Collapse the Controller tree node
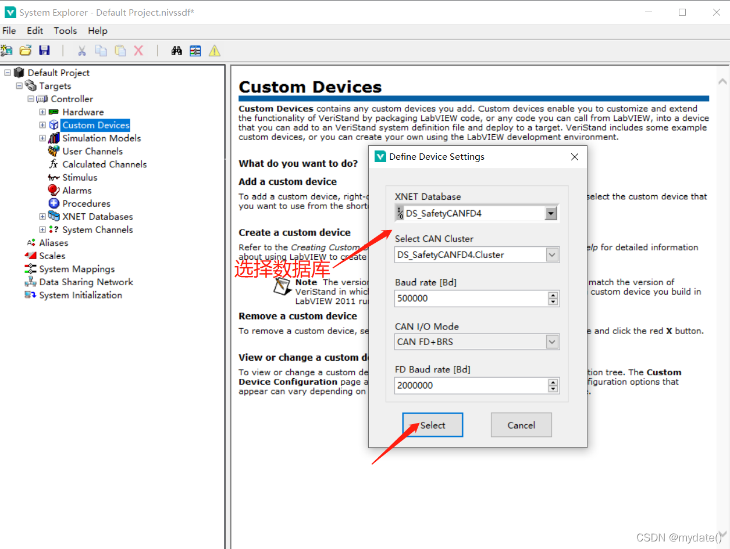Viewport: 730px width, 549px height. 31,99
